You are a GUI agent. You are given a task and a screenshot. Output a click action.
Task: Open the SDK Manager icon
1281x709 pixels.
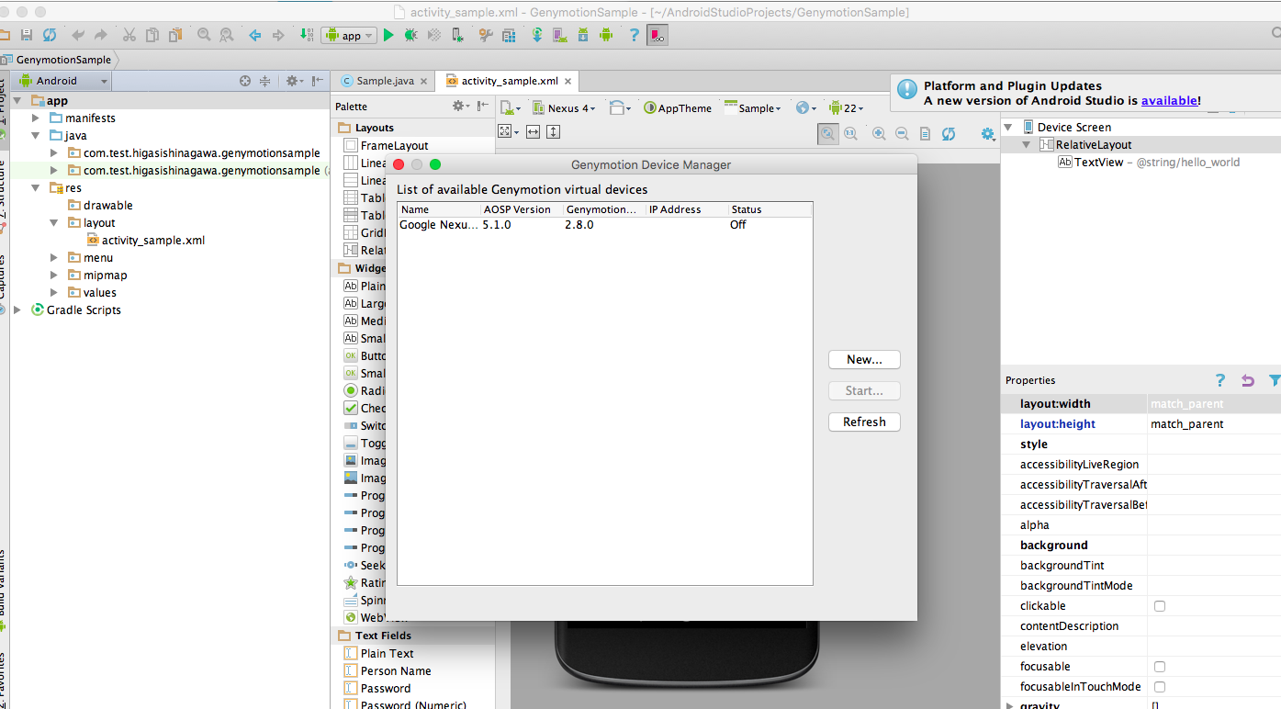coord(582,35)
